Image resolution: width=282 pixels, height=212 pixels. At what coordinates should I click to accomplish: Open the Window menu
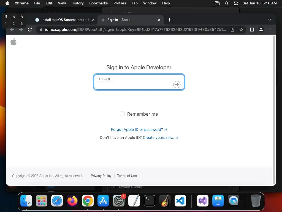(x=150, y=3)
